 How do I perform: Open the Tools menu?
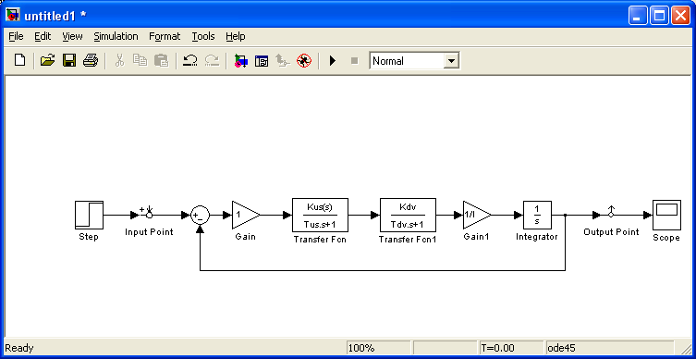click(x=203, y=36)
